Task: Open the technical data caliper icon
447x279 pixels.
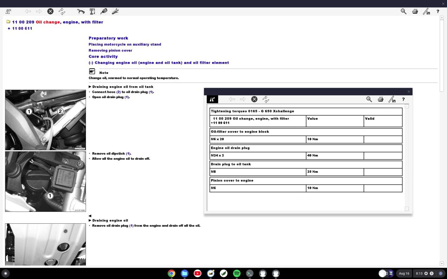Action: [x=92, y=11]
